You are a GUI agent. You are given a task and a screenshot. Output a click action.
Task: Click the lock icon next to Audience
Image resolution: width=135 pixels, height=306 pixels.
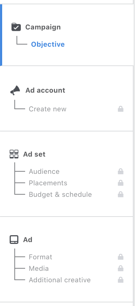[121, 171]
